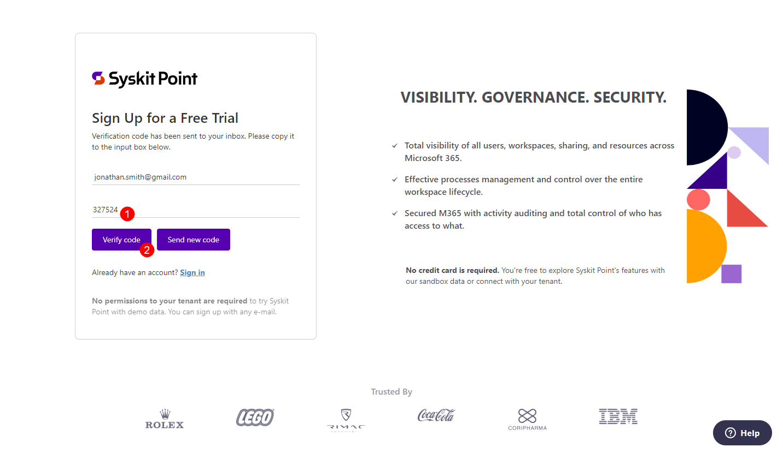
Task: Open the Help widget
Action: pos(742,432)
